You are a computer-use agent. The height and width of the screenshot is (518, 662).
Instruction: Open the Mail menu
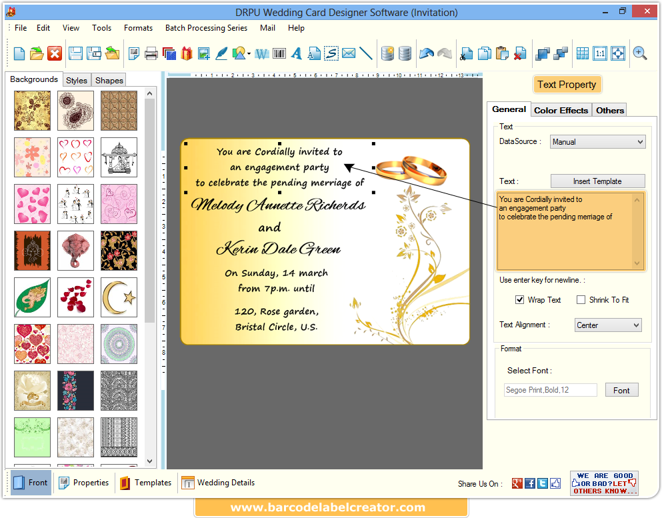[x=268, y=28]
